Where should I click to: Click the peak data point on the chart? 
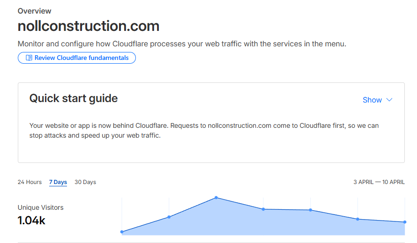tap(216, 198)
